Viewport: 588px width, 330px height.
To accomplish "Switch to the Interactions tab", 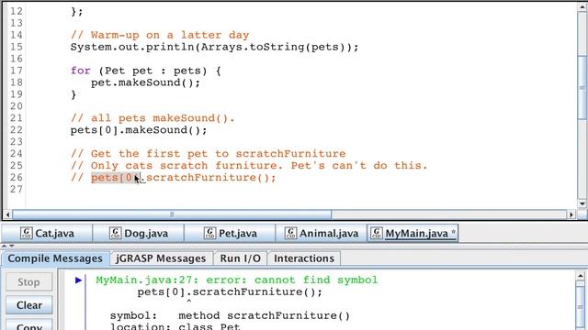I will [x=304, y=258].
